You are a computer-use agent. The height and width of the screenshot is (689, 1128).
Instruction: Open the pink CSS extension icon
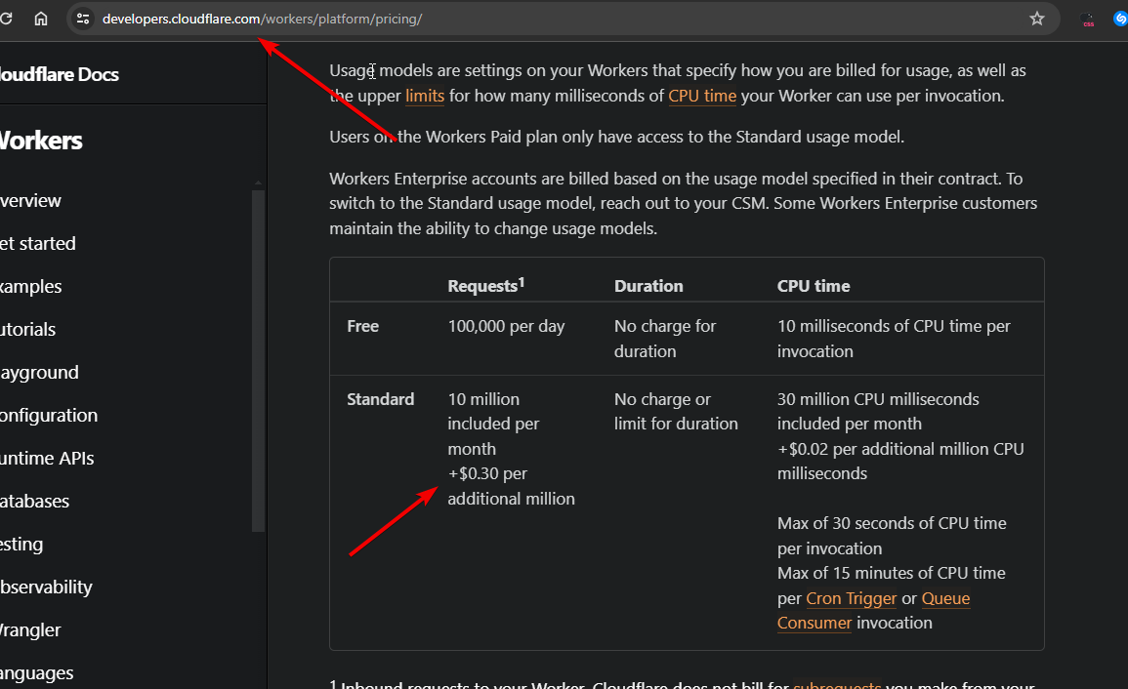coord(1088,20)
